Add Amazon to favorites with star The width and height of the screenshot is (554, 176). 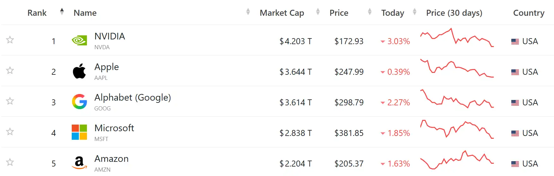(x=10, y=162)
